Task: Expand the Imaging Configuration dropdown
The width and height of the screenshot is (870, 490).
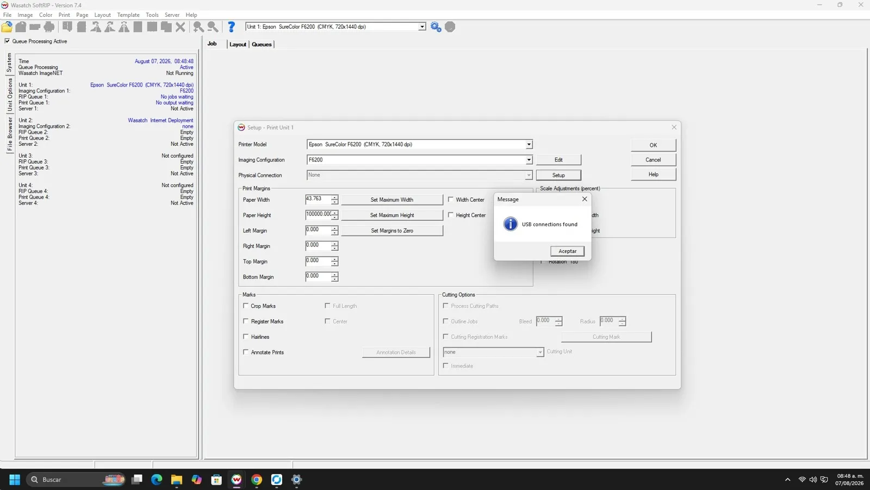Action: coord(529,160)
